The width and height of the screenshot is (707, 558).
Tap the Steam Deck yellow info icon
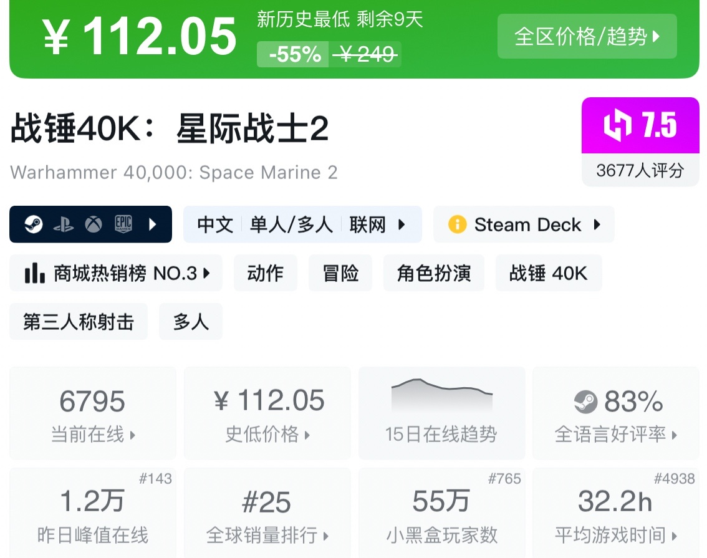(457, 224)
